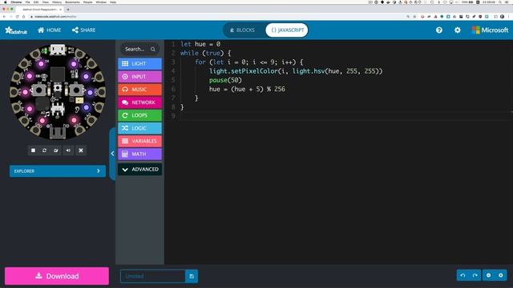Open the LOGIC toolbox category
The width and height of the screenshot is (513, 288).
(139, 128)
